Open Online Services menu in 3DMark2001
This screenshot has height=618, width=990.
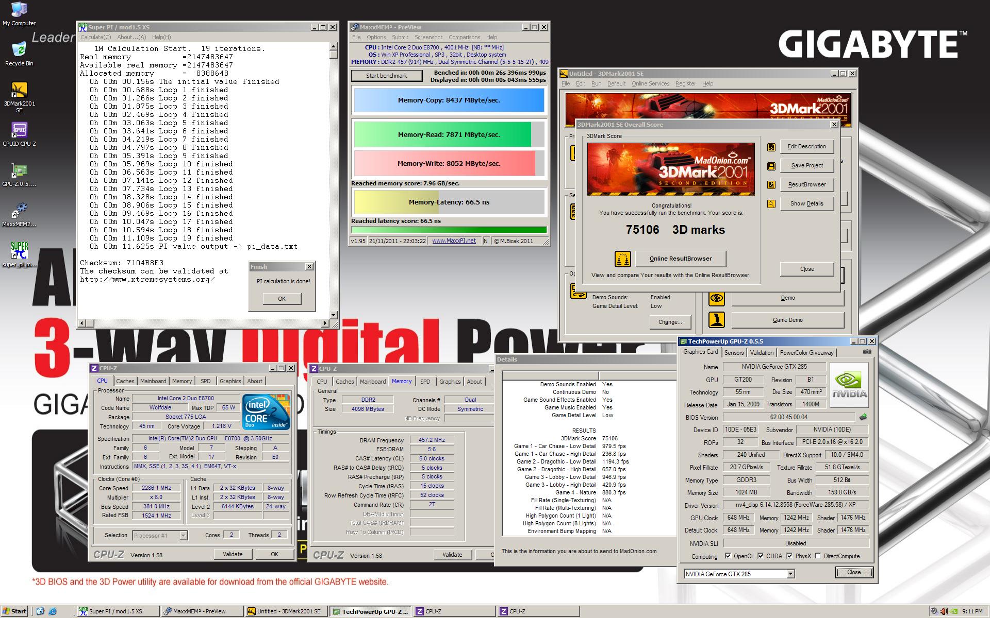pos(650,83)
